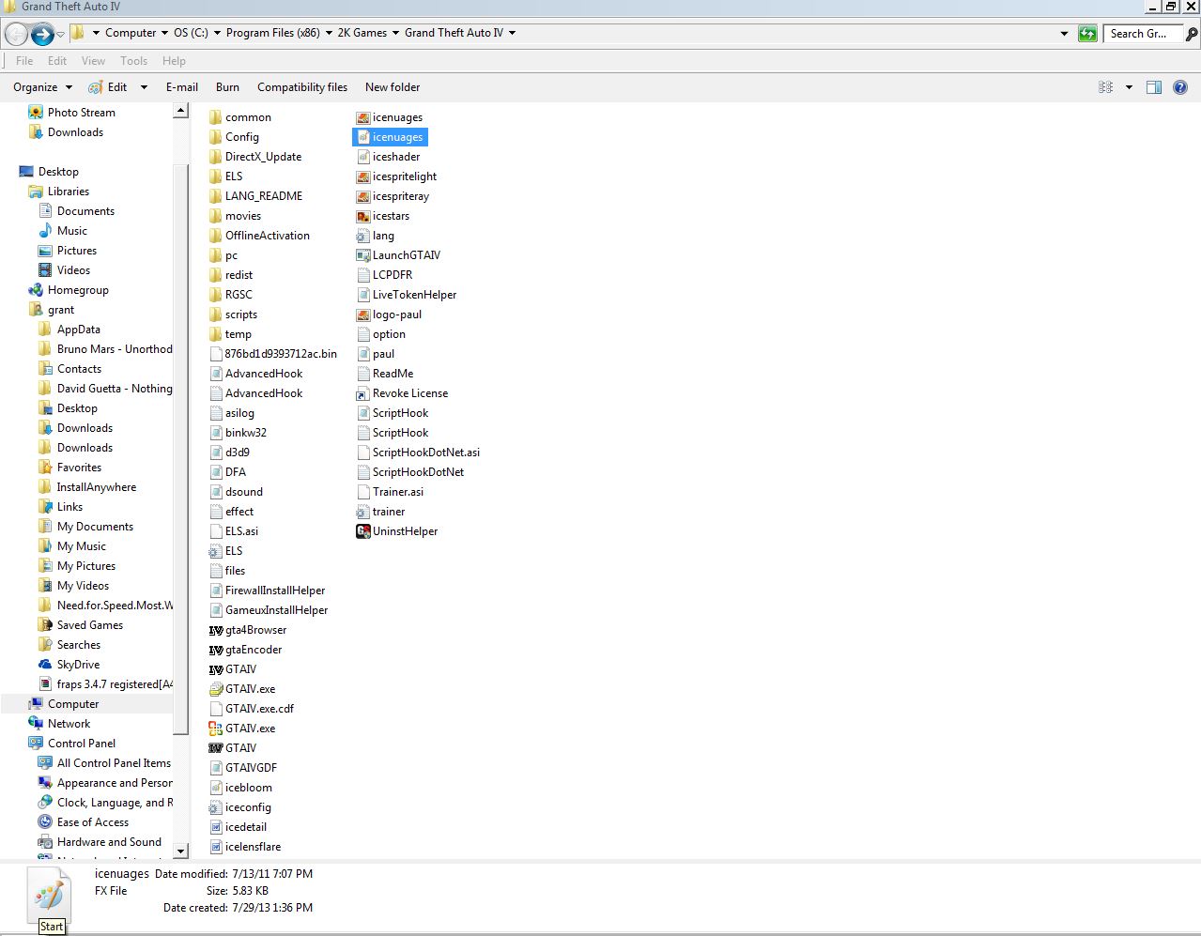Viewport: 1201px width, 936px height.
Task: Click the SkyDrive icon in navigation pane
Action: [x=45, y=665]
